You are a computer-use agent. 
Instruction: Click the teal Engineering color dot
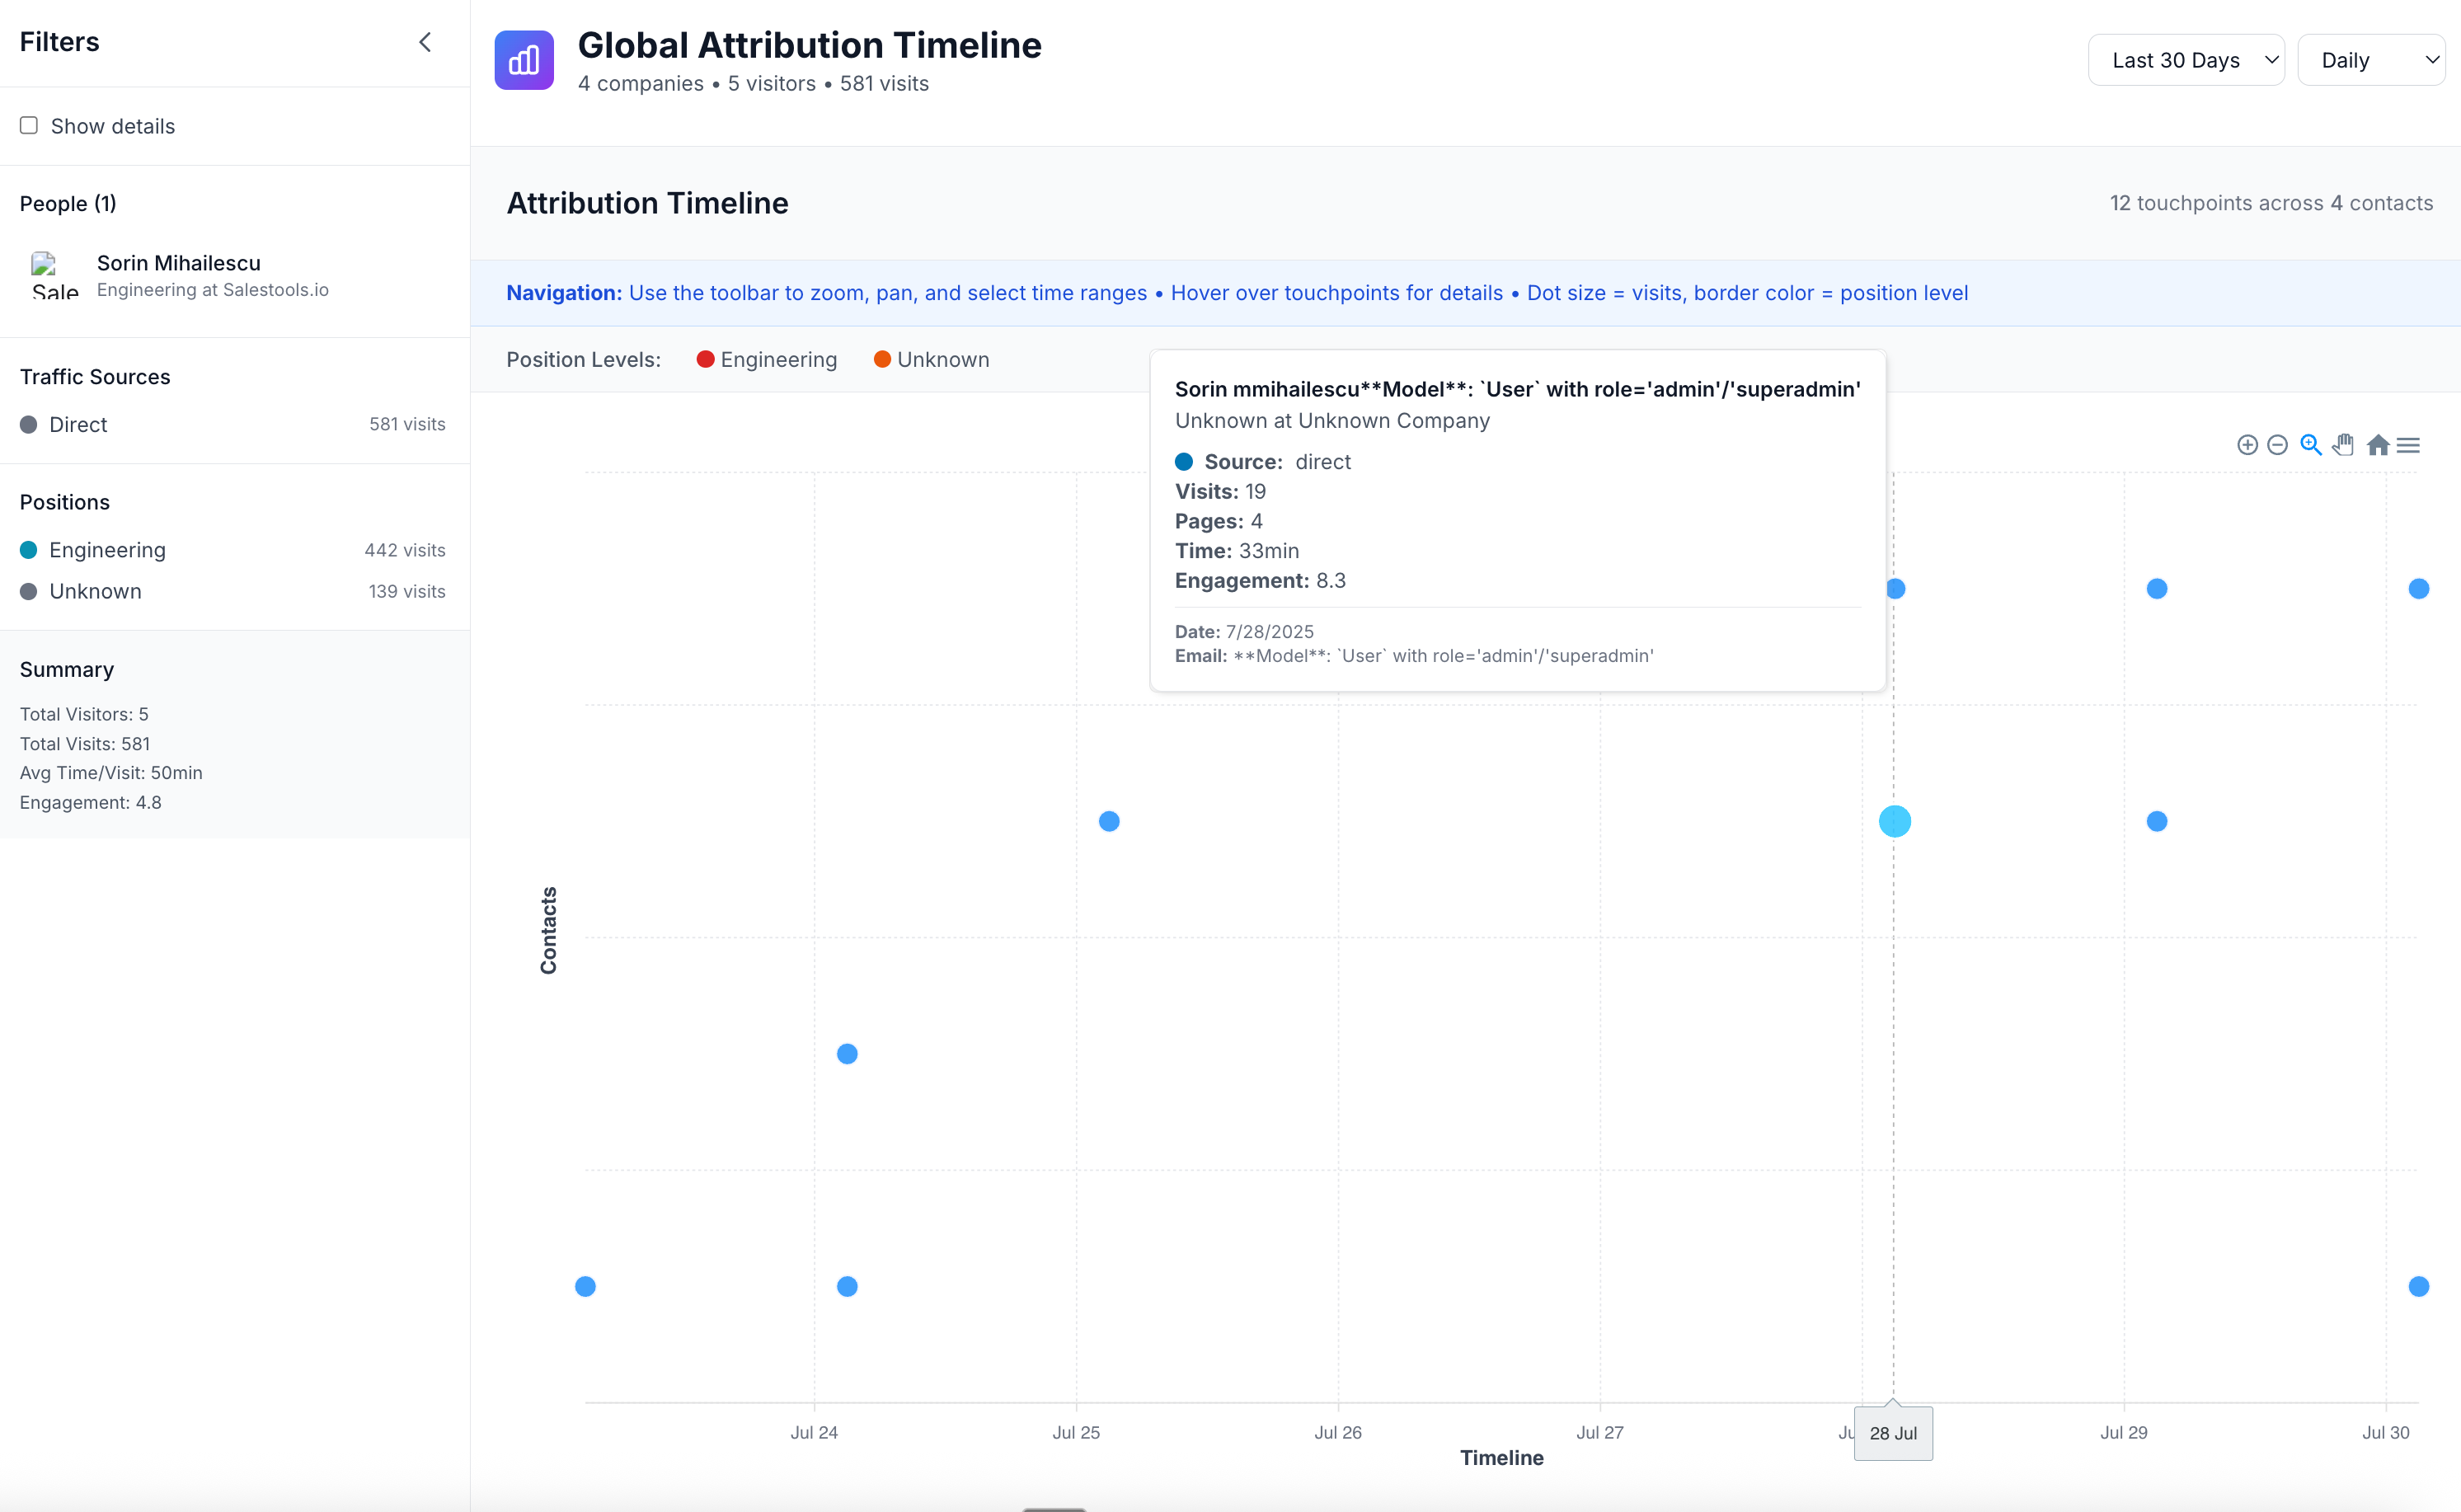(x=29, y=550)
